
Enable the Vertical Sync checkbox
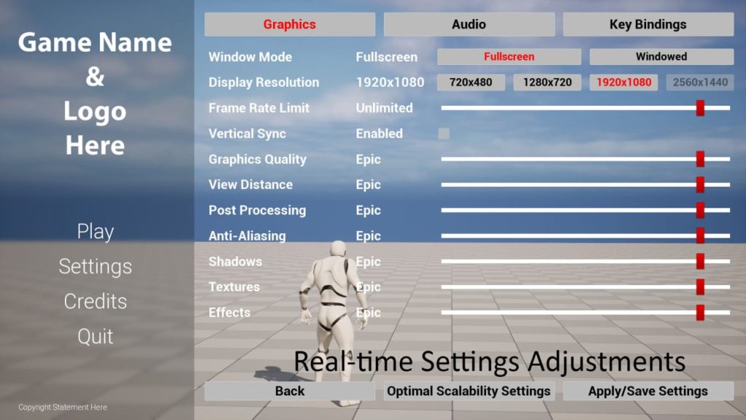pos(445,133)
